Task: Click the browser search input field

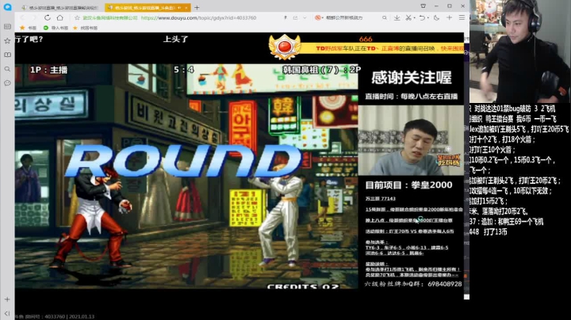Action: click(351, 17)
